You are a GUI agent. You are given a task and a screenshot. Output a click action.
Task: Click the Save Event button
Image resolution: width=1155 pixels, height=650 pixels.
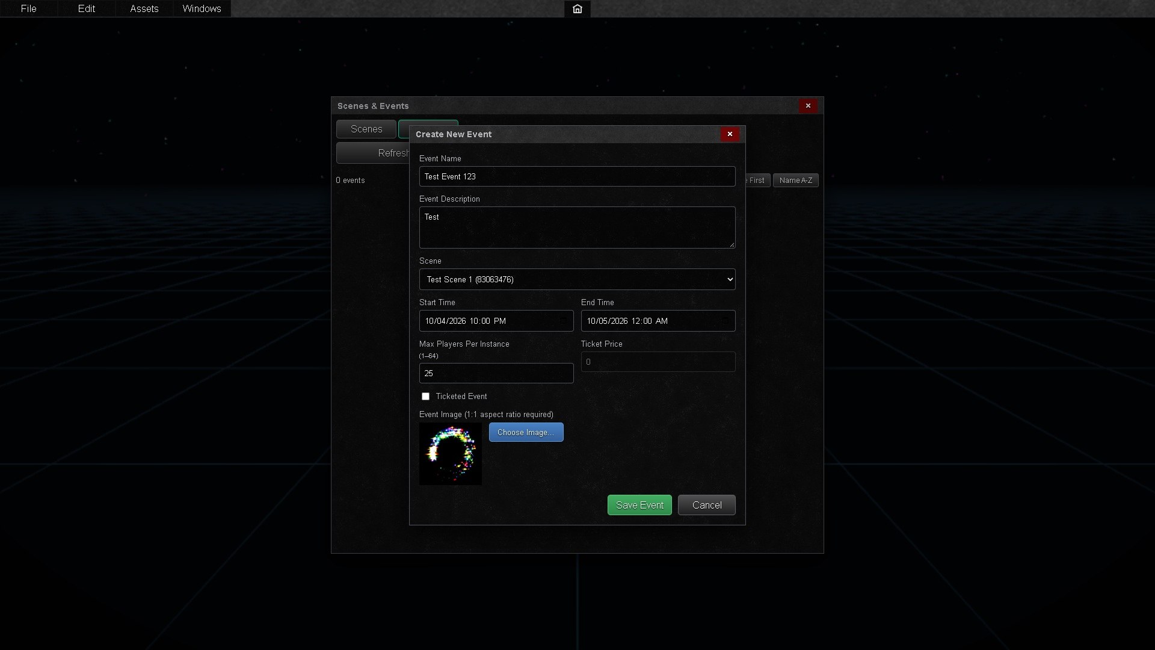coord(639,505)
